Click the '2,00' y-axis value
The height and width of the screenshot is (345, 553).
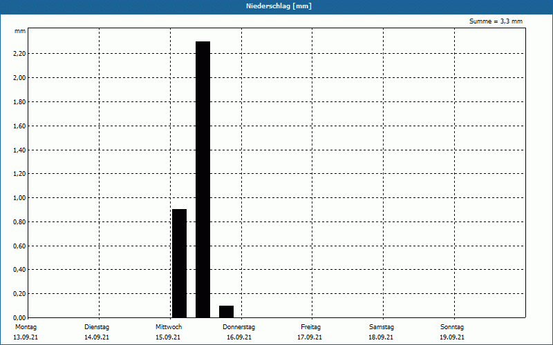click(19, 78)
